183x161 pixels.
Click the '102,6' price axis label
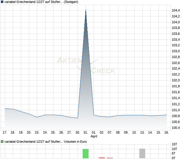point(176,63)
